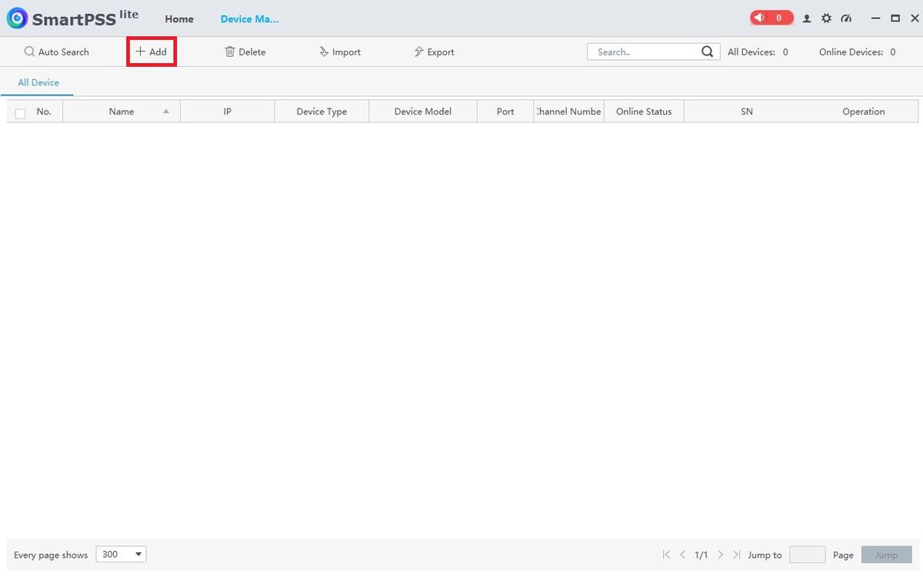
Task: Open the user account icon
Action: tap(807, 18)
